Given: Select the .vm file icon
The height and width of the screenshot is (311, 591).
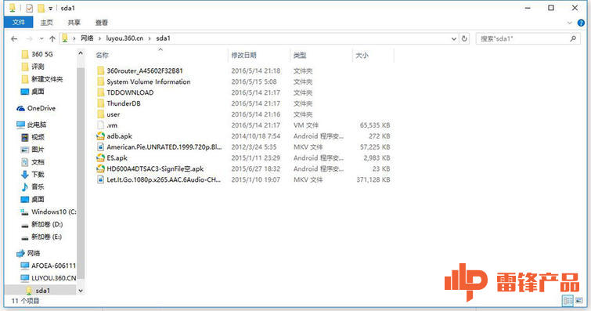Looking at the screenshot, I should click(101, 125).
